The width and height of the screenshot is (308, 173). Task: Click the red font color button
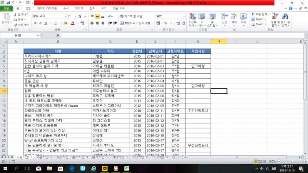click(72, 23)
